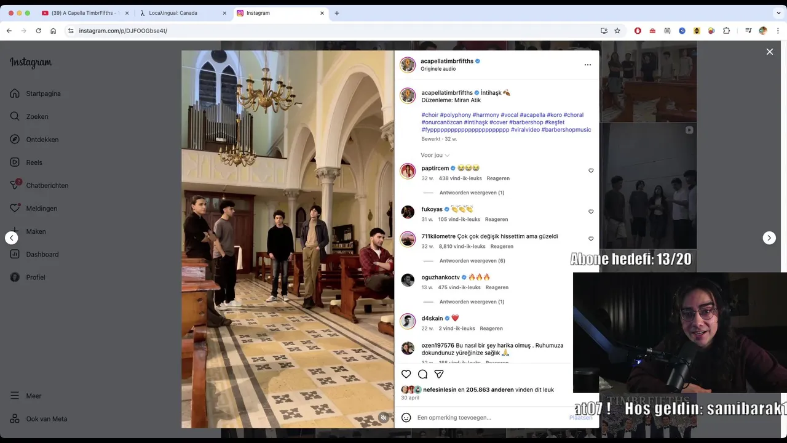The image size is (787, 443).
Task: Reply to d4skain via Reageren
Action: pyautogui.click(x=491, y=329)
